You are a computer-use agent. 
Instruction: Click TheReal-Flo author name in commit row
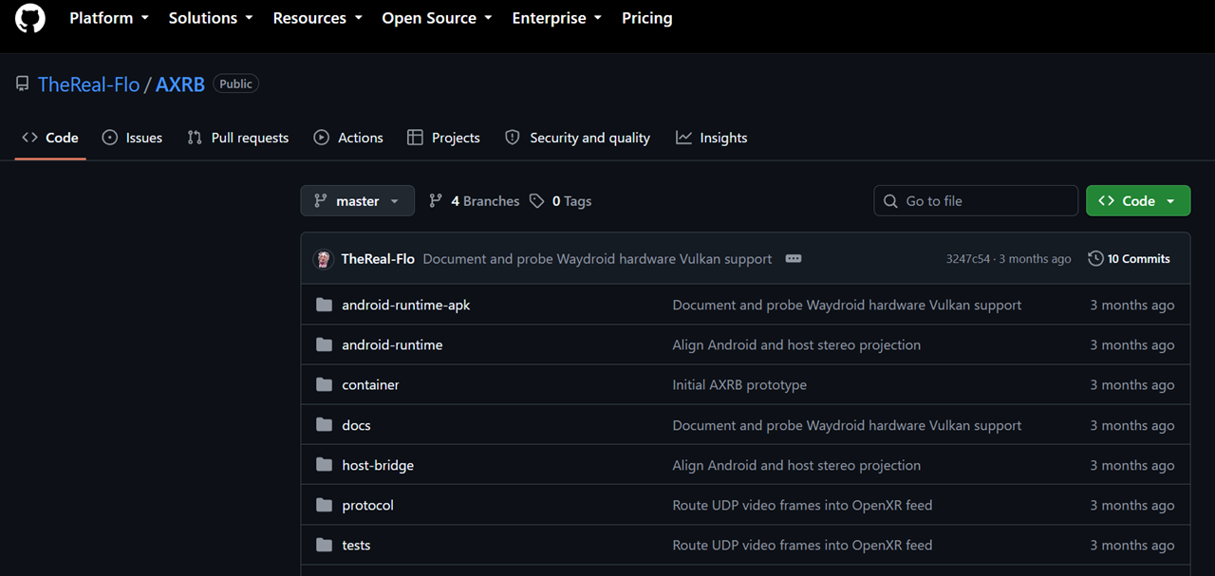coord(378,258)
